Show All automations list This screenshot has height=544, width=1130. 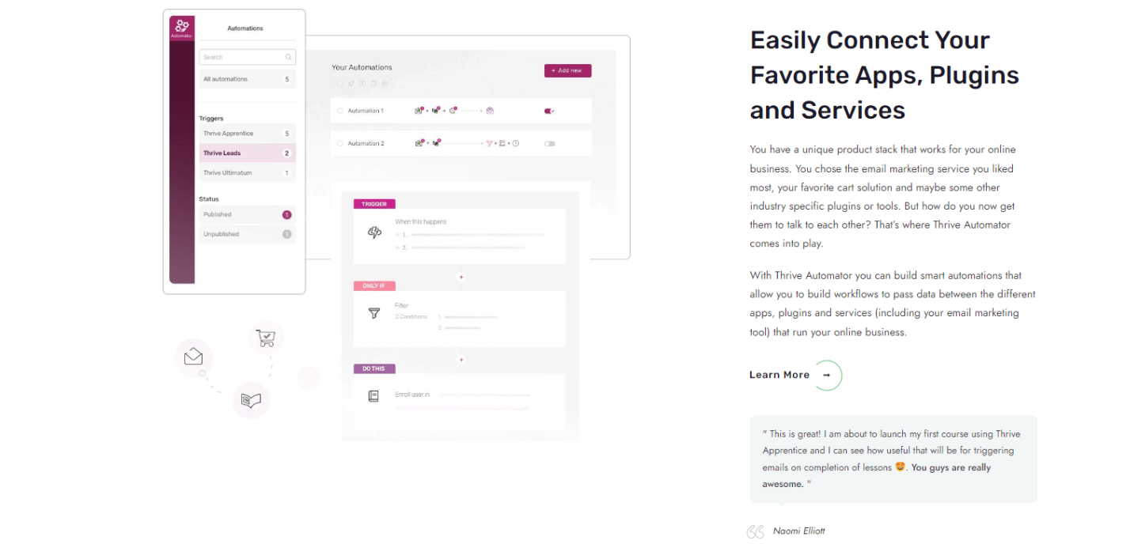click(247, 79)
